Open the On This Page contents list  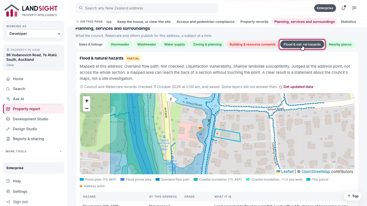tap(89, 22)
